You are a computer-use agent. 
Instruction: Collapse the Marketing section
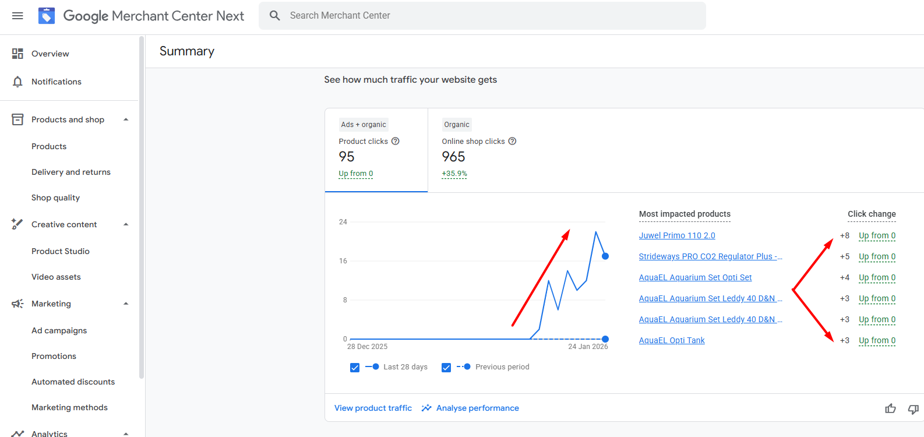126,304
